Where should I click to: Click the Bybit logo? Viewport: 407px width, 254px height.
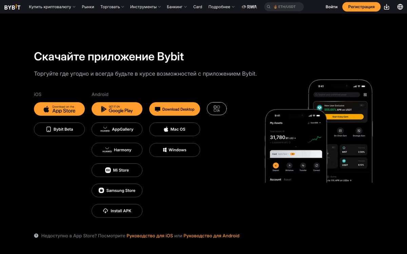pyautogui.click(x=12, y=7)
